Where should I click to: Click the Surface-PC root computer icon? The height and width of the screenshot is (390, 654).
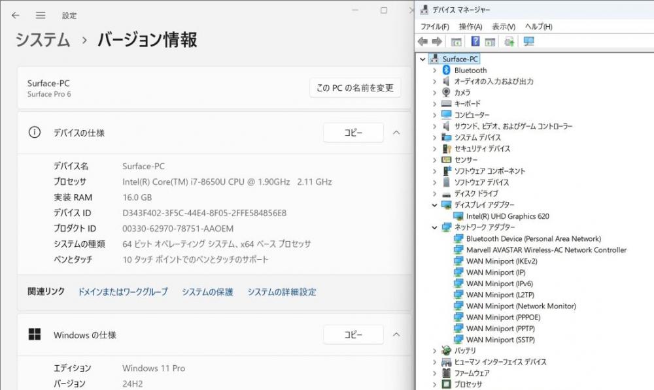(x=434, y=59)
